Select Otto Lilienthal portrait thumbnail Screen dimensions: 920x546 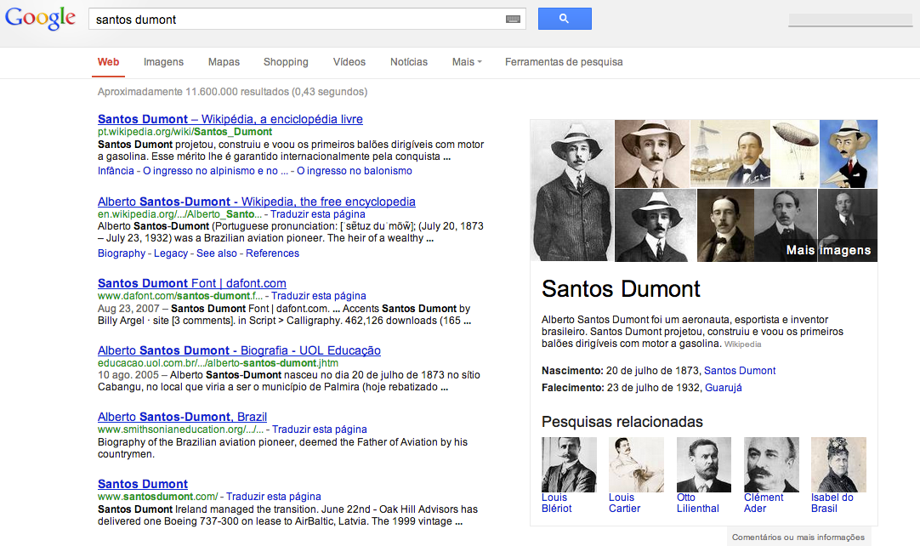[703, 464]
